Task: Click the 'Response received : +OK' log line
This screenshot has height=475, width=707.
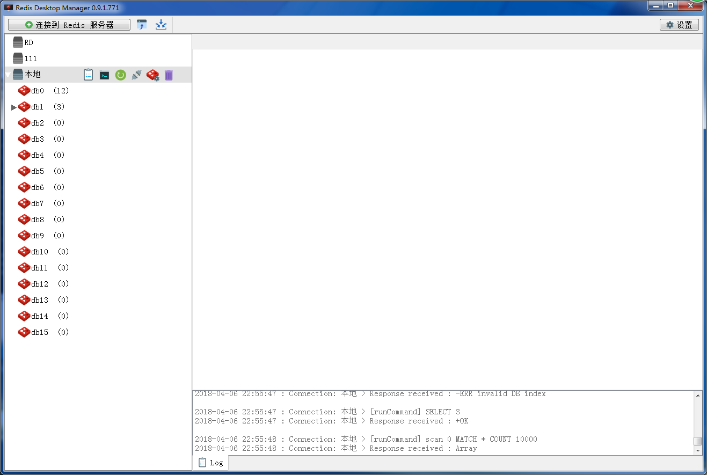Action: 332,421
